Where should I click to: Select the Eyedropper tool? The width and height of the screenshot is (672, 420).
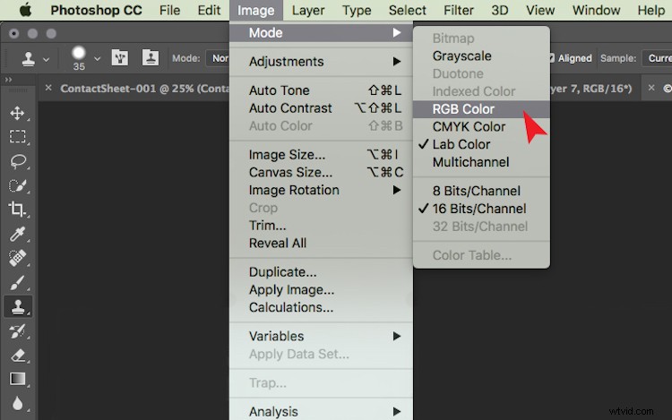[x=17, y=234]
